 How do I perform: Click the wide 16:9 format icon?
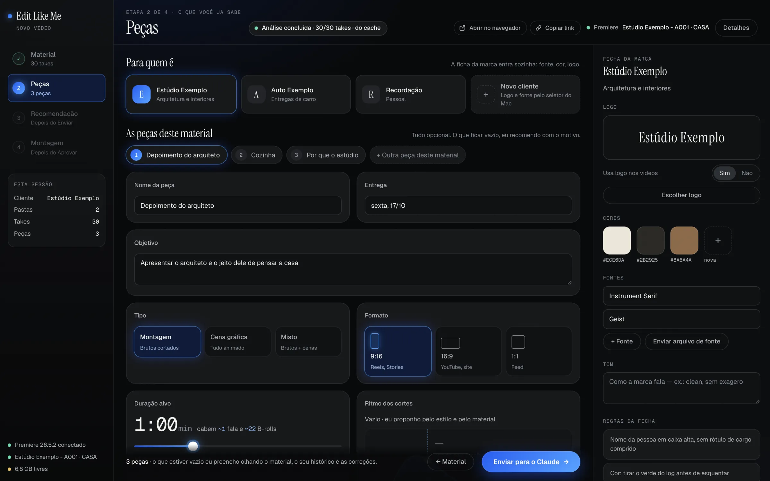point(450,343)
